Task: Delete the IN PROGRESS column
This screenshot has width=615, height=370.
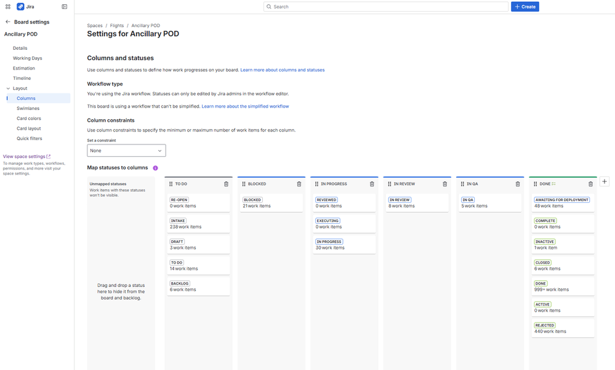Action: click(372, 184)
